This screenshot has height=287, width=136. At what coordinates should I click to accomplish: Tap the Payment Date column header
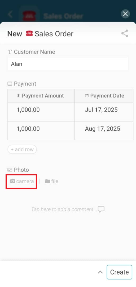(x=104, y=96)
